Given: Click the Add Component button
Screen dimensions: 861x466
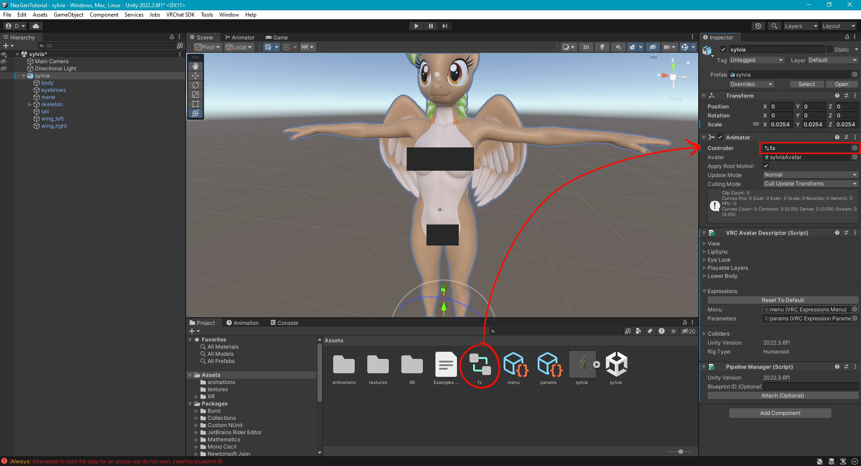Looking at the screenshot, I should (780, 413).
